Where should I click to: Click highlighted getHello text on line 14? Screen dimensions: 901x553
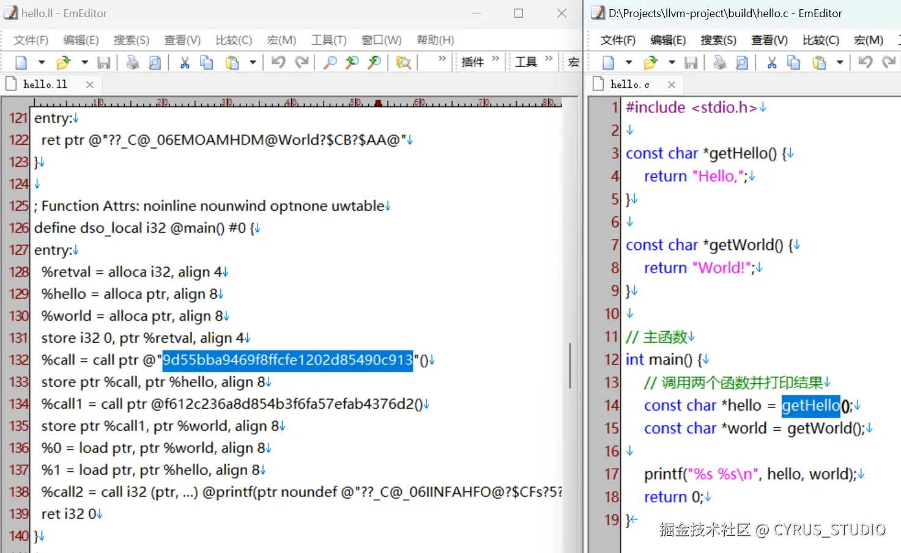[x=811, y=405]
